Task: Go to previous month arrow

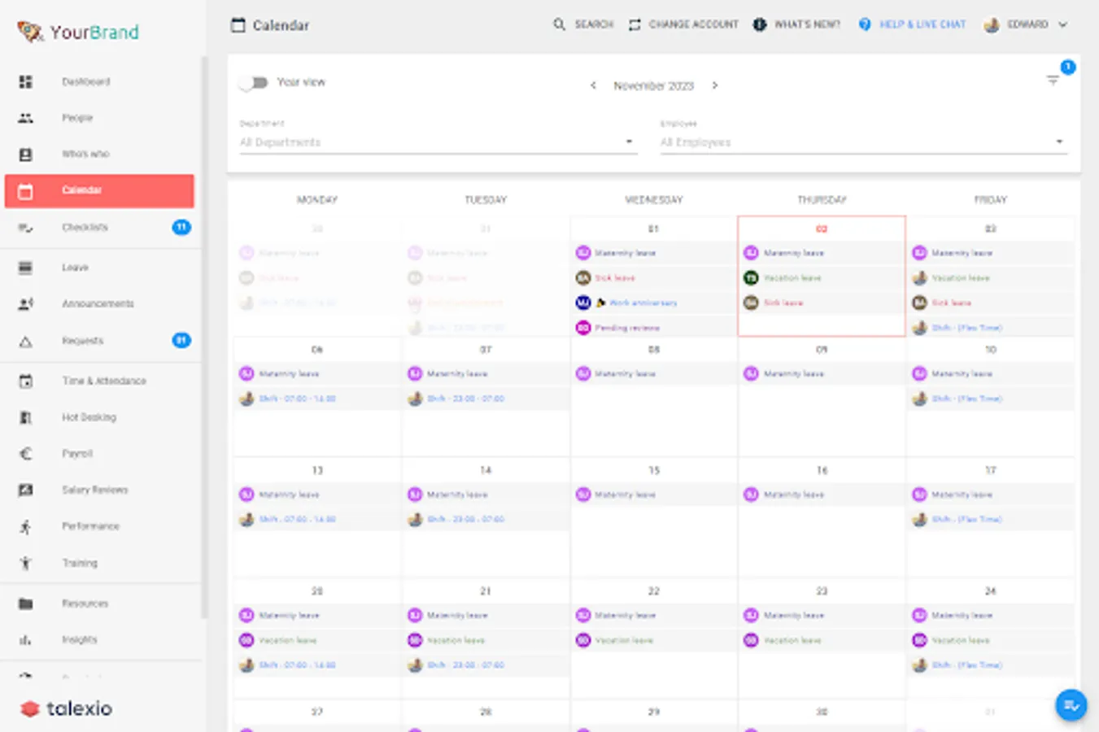Action: [x=593, y=85]
